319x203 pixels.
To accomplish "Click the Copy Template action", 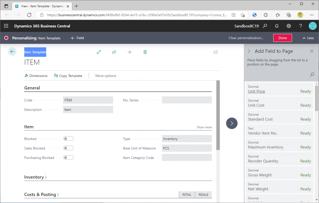I will [68, 76].
